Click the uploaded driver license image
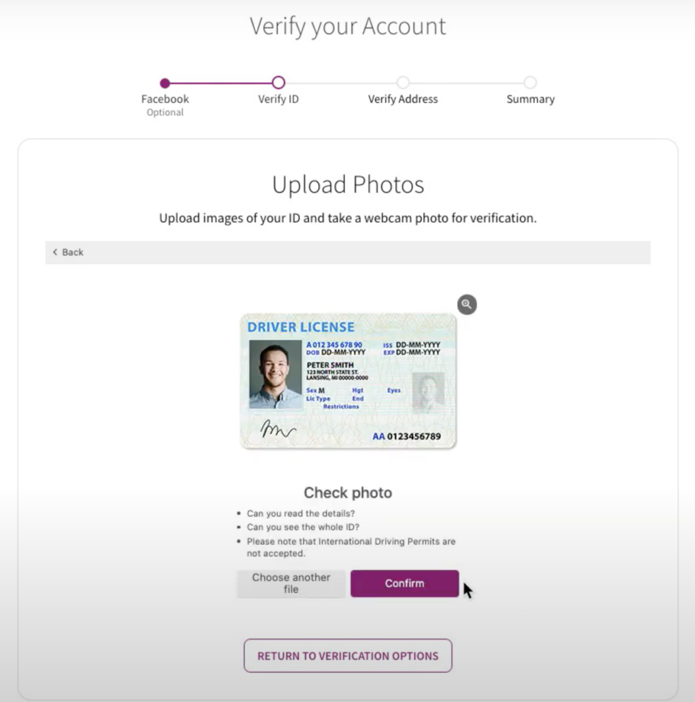The height and width of the screenshot is (702, 695). coord(348,380)
